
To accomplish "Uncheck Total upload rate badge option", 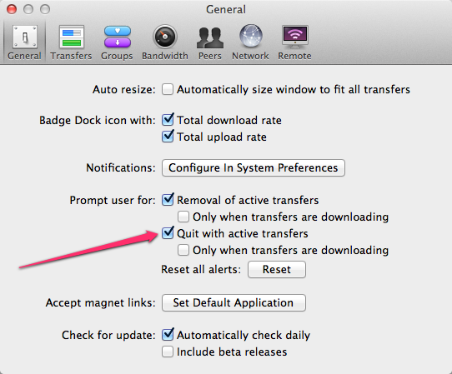I will tap(168, 137).
